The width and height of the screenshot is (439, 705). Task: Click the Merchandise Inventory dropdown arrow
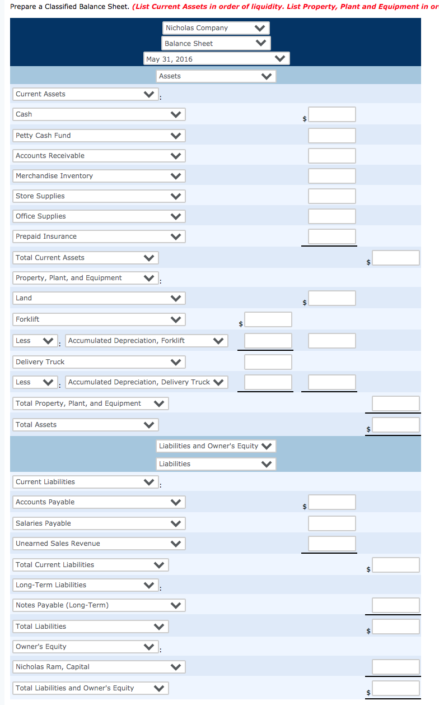pos(178,175)
